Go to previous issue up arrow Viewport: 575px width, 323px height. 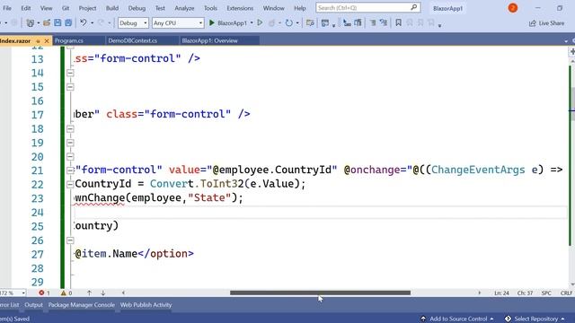tap(89, 293)
